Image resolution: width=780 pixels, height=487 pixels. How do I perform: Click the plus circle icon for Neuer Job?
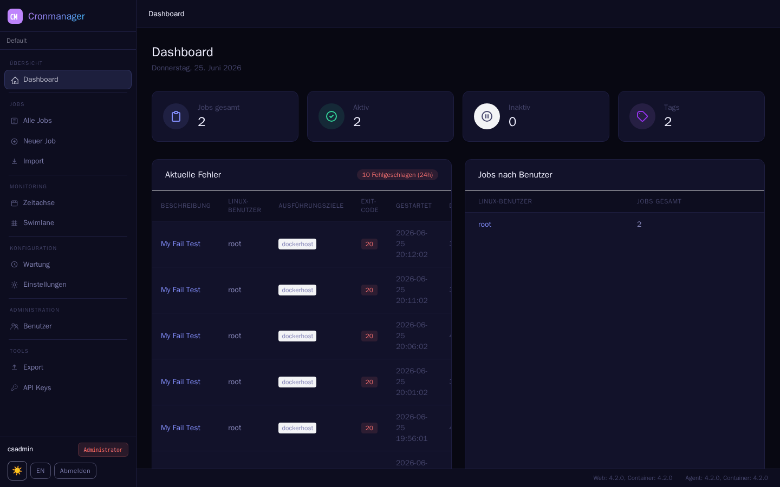coord(15,141)
